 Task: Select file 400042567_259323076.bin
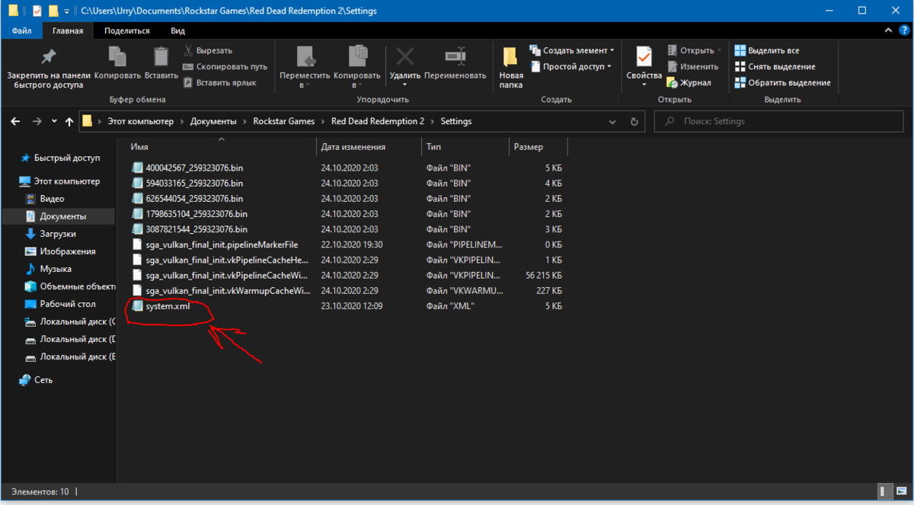188,168
